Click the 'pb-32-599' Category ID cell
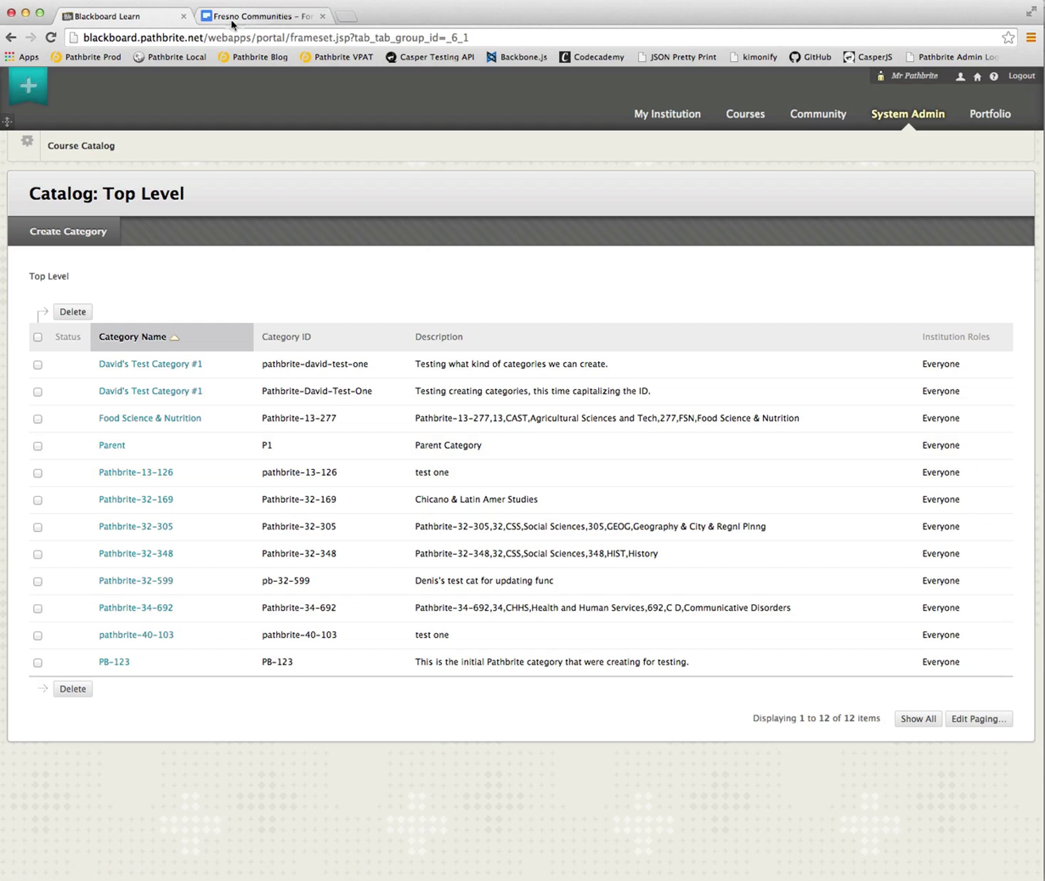Image resolution: width=1045 pixels, height=881 pixels. click(x=286, y=580)
